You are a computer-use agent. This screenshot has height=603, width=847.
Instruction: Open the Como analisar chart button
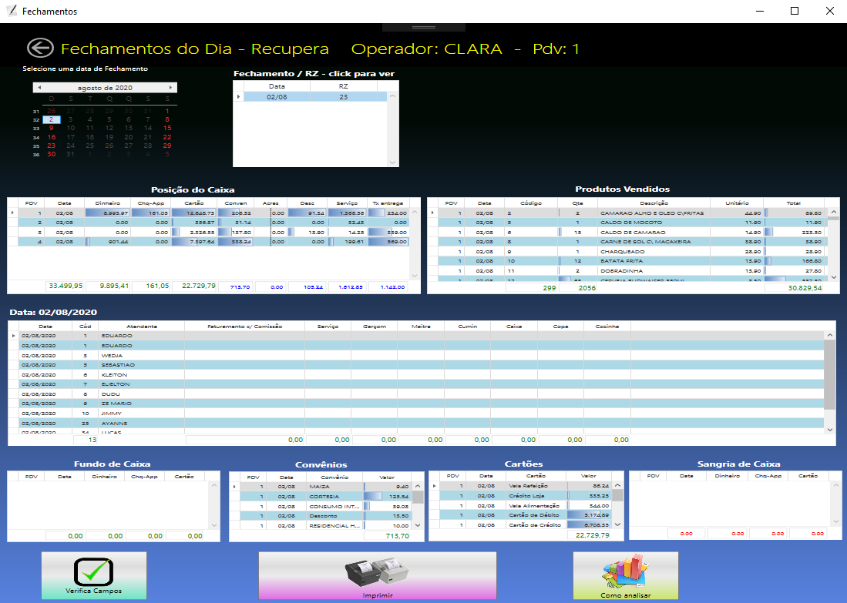626,575
